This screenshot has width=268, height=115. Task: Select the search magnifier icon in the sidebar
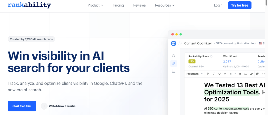[x=174, y=56]
